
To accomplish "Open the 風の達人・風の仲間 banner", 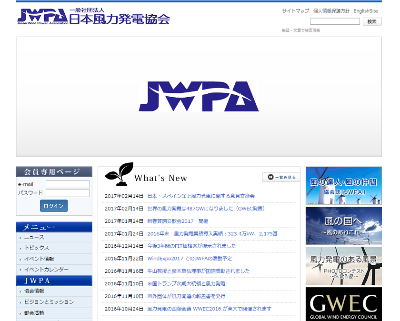I will click(344, 186).
